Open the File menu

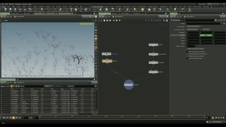(x=3, y=4)
